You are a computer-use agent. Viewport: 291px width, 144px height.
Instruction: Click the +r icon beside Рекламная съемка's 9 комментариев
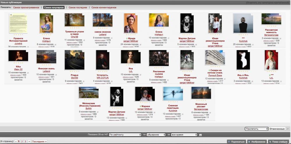tap(168, 80)
